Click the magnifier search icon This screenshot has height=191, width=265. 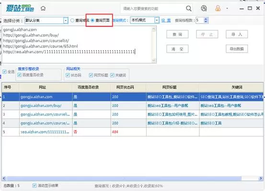coord(189,8)
